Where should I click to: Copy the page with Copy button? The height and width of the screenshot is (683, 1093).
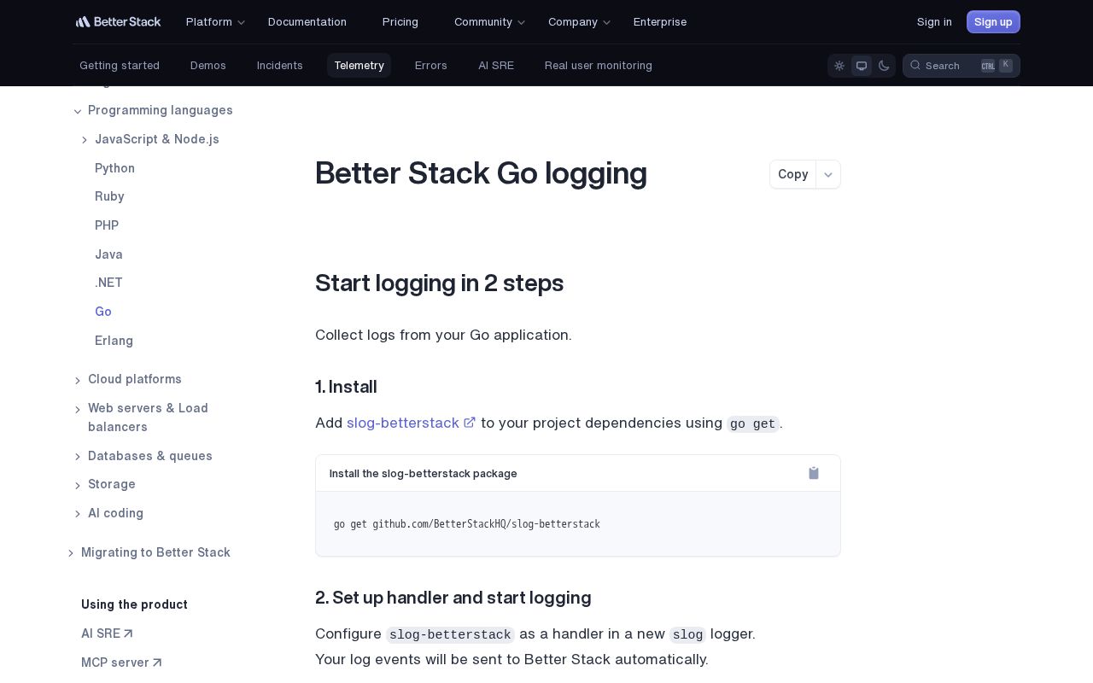coord(793,174)
